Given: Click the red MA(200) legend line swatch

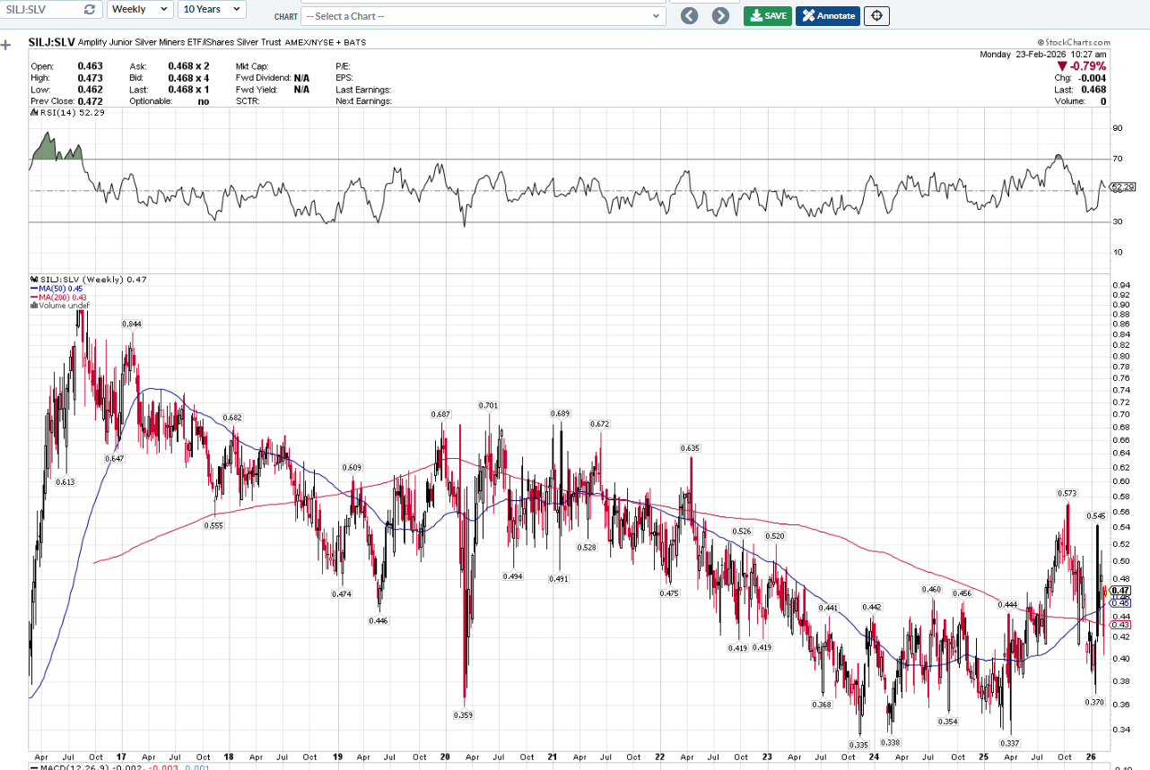Looking at the screenshot, I should click(34, 297).
